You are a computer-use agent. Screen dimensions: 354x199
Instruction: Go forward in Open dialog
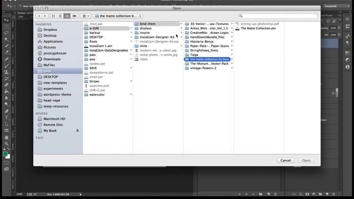[x=45, y=16]
